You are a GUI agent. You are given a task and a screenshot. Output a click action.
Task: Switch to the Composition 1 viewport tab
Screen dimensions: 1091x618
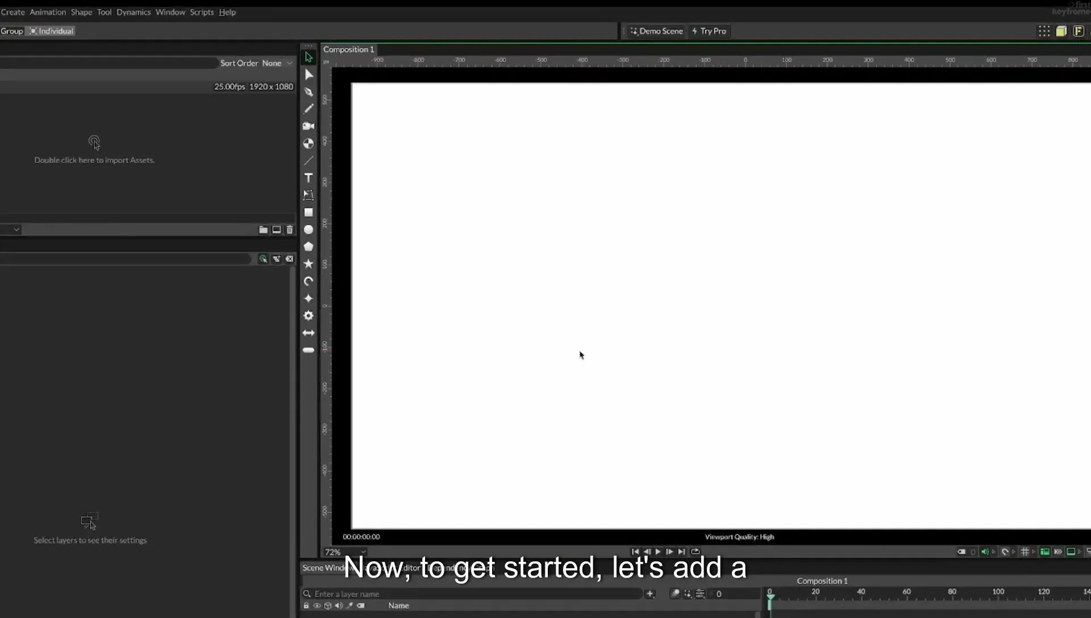pyautogui.click(x=348, y=49)
